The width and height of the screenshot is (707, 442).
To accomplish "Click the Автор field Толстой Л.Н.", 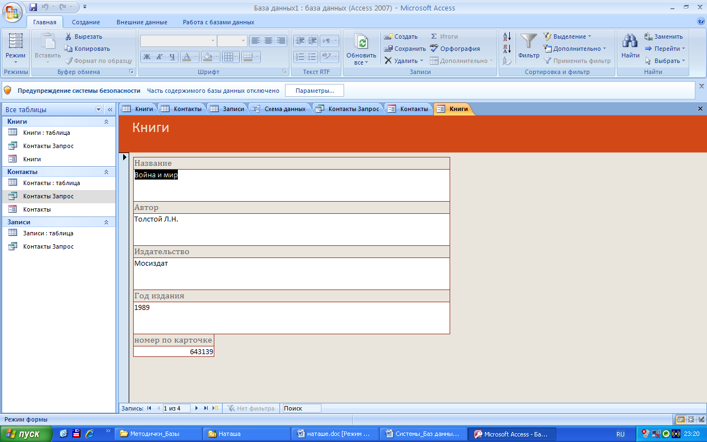I will (x=292, y=229).
